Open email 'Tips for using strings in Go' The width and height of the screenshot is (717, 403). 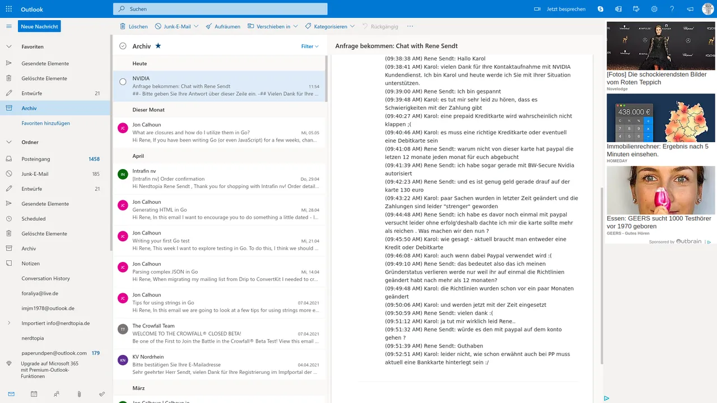pyautogui.click(x=219, y=302)
